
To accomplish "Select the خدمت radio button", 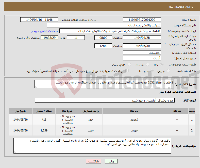I will 147,64.
